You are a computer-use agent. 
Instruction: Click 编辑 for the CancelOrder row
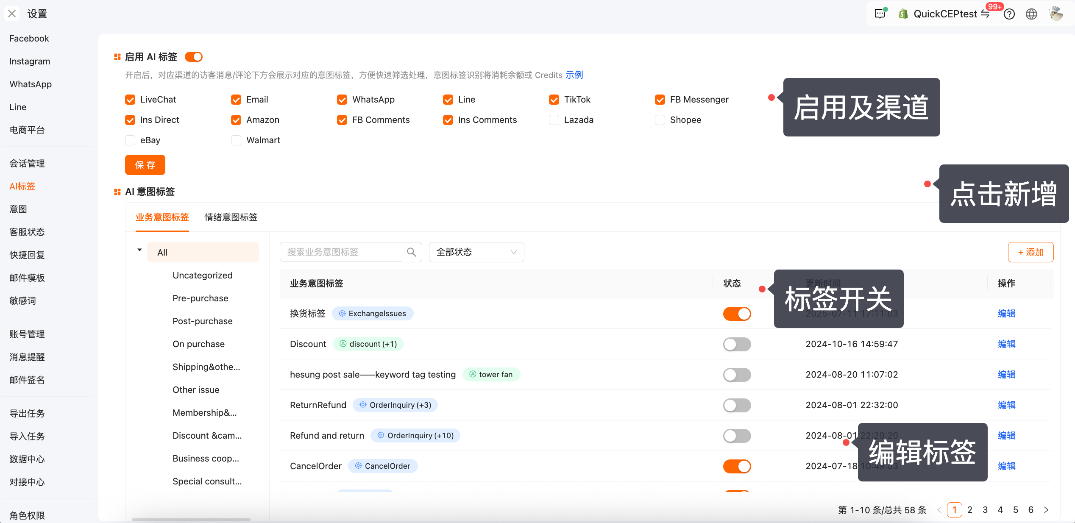coord(1007,466)
